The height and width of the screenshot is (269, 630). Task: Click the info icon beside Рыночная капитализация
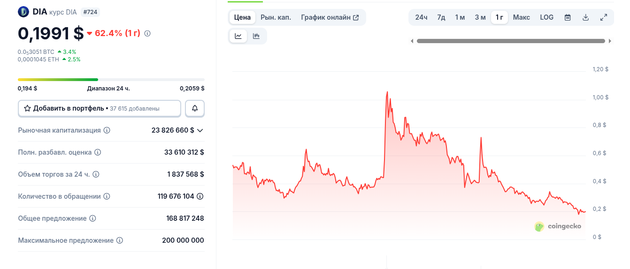pyautogui.click(x=107, y=130)
